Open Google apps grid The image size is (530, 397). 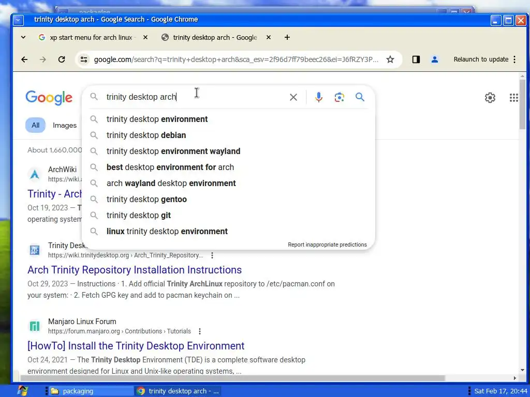coord(514,98)
